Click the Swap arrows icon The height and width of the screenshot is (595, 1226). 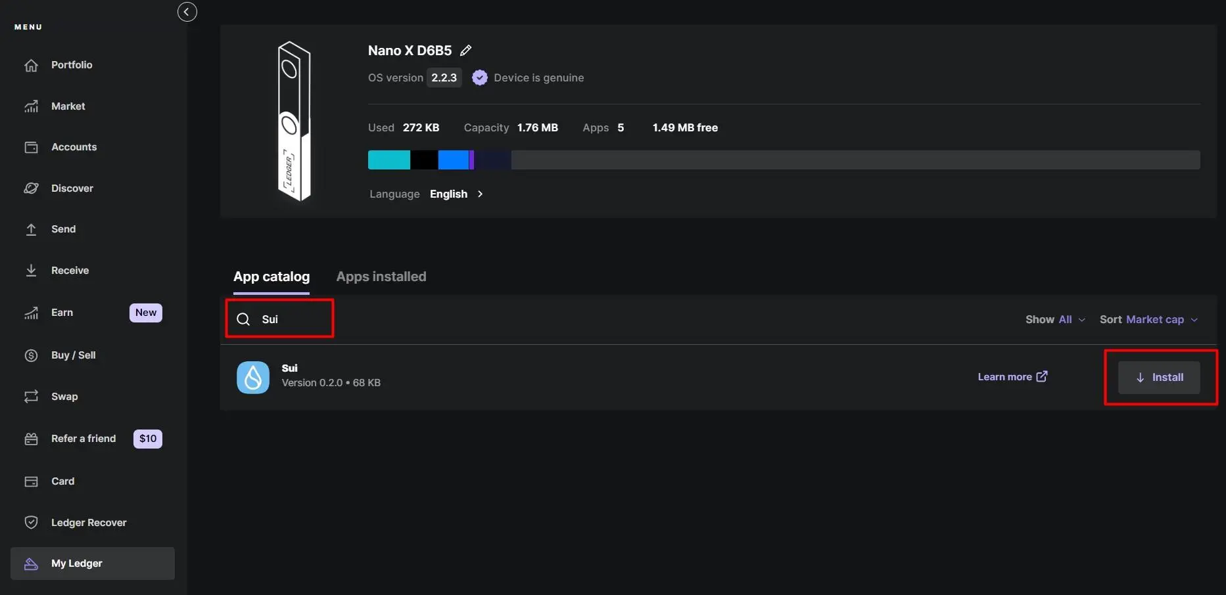31,397
